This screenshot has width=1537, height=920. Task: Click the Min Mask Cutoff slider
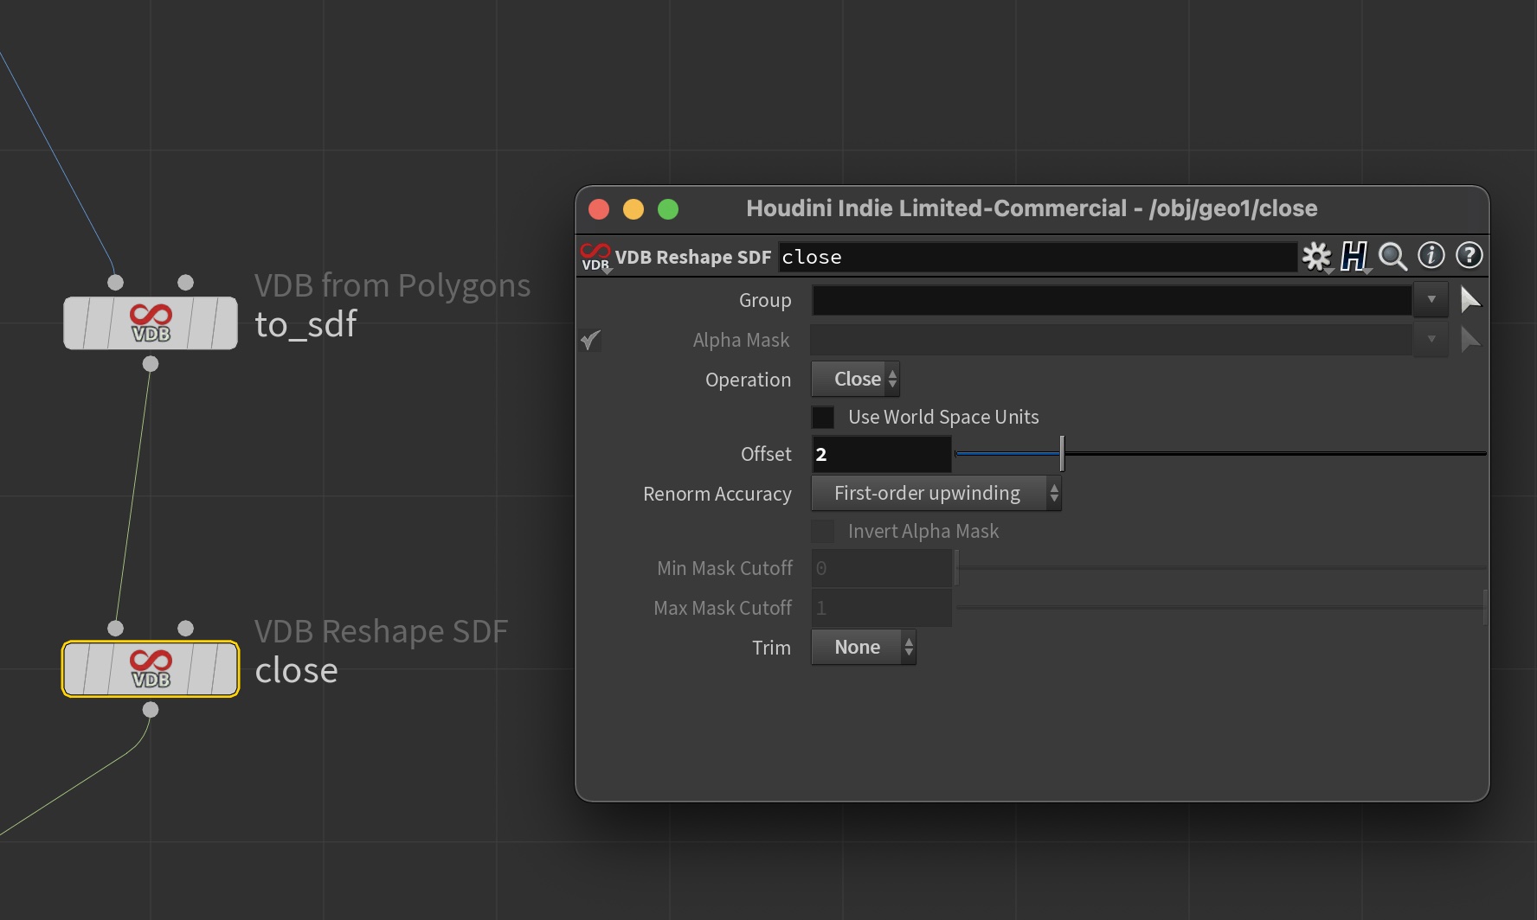pos(1220,568)
